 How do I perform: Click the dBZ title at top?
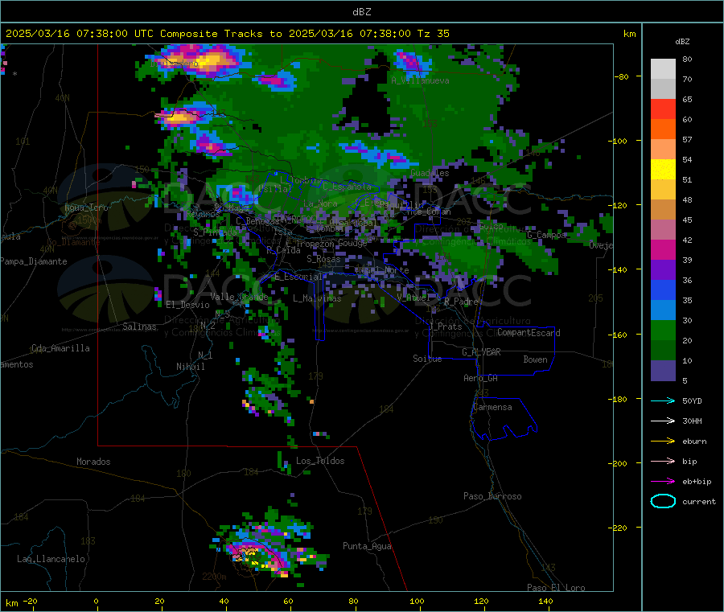(361, 12)
